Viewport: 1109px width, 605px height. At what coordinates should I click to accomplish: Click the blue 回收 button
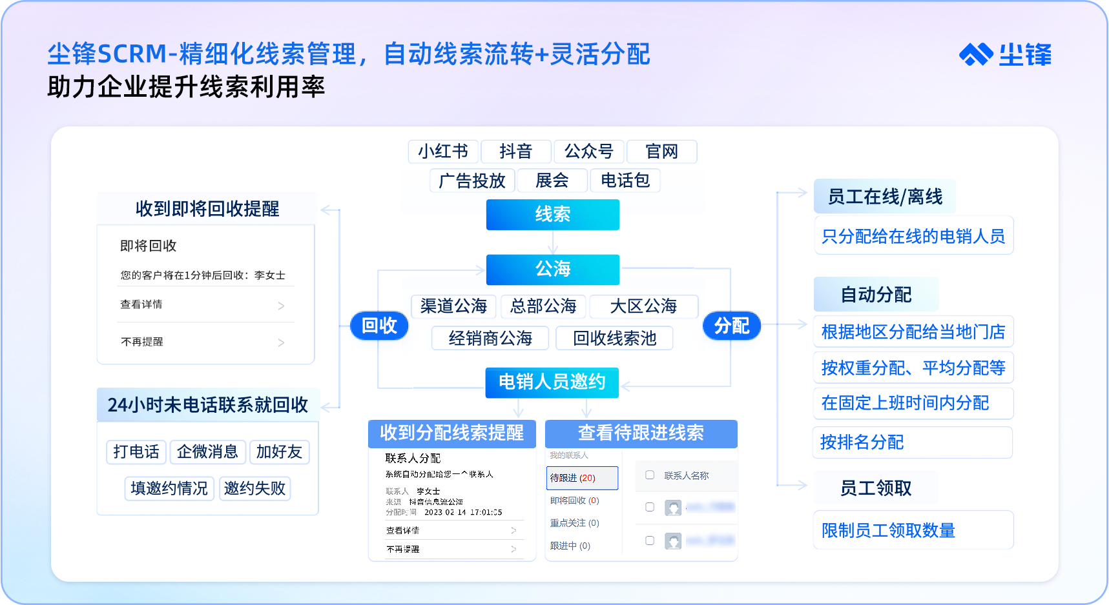(x=379, y=326)
